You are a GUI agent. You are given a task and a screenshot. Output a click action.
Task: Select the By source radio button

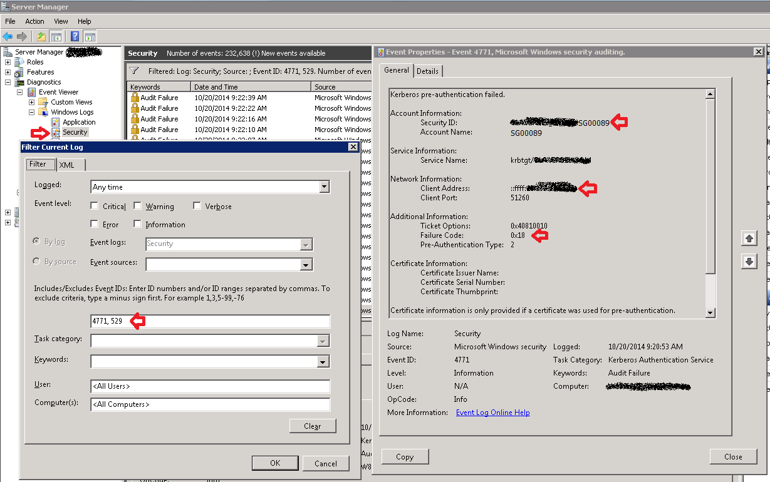[36, 261]
